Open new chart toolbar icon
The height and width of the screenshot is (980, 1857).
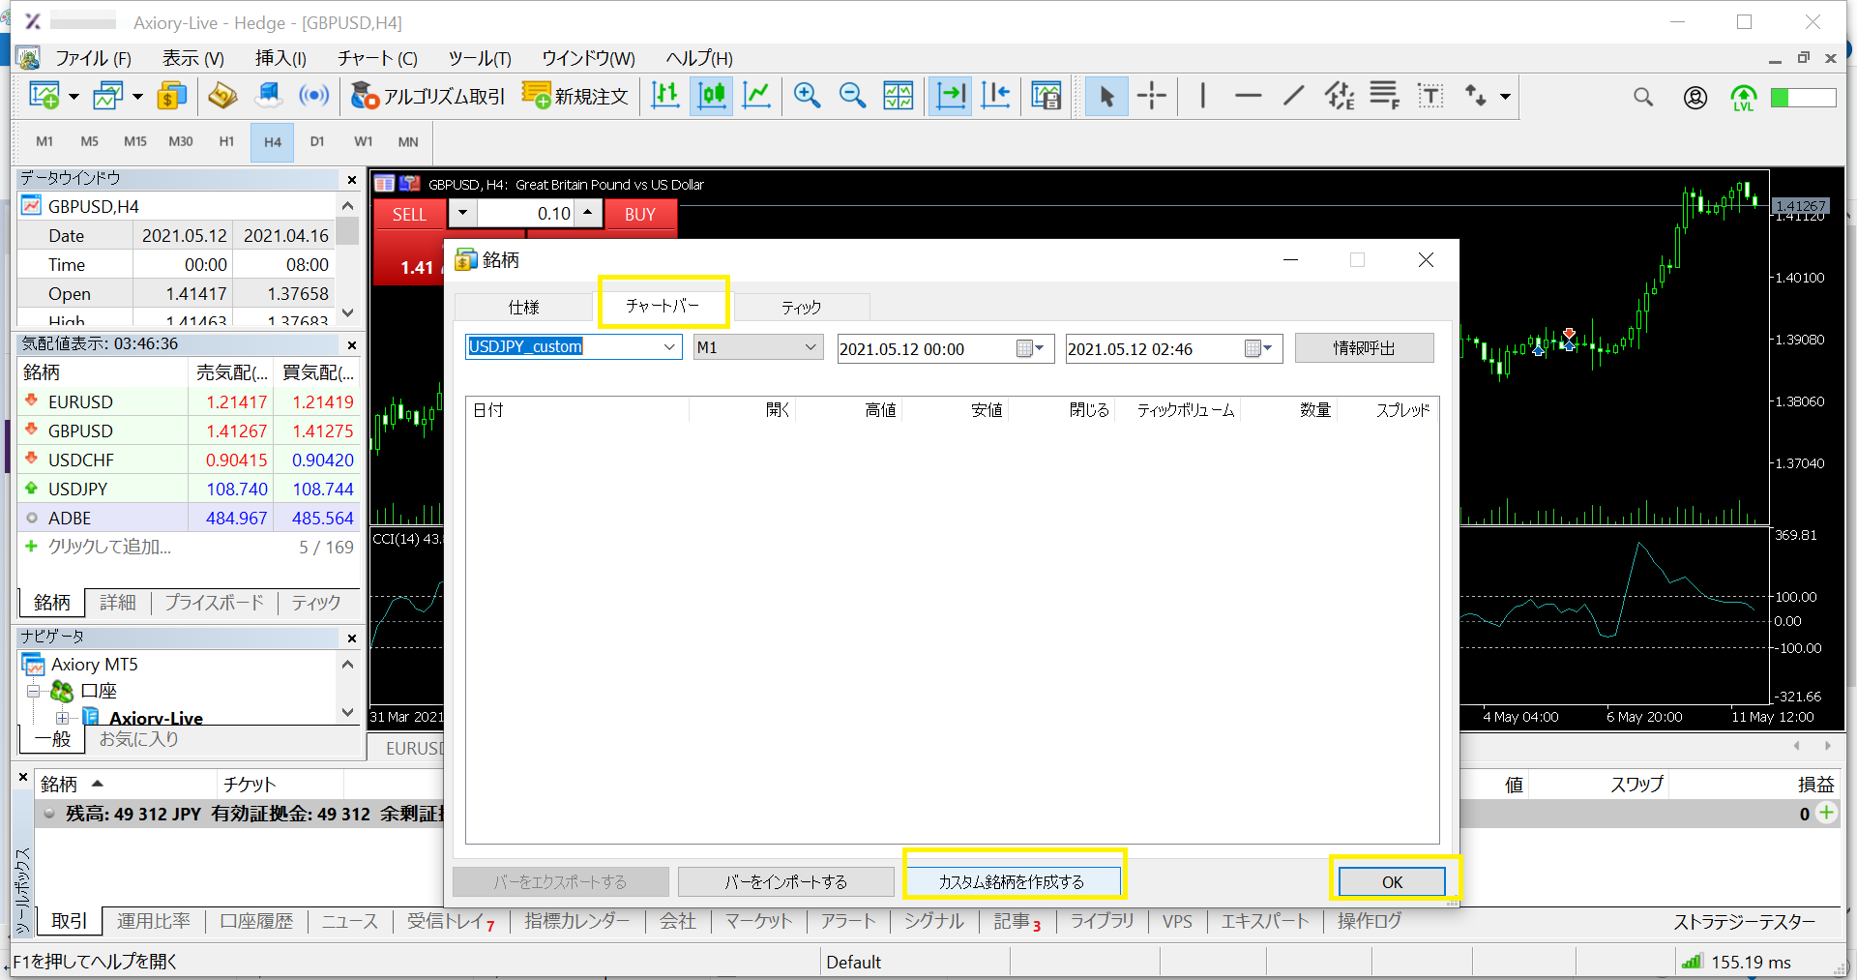(x=44, y=96)
